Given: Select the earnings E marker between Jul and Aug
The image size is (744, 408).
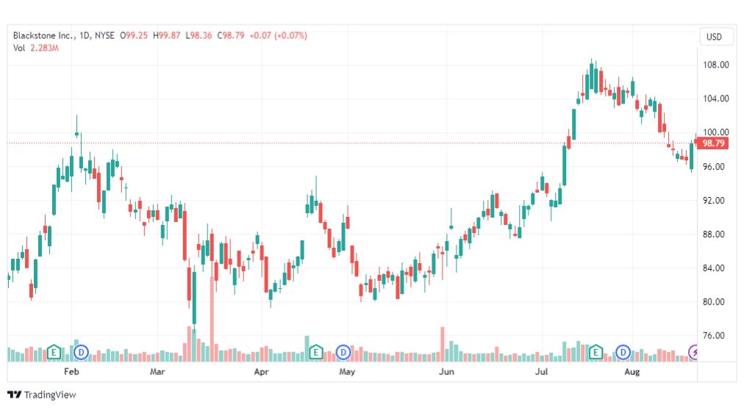Looking at the screenshot, I should (595, 352).
